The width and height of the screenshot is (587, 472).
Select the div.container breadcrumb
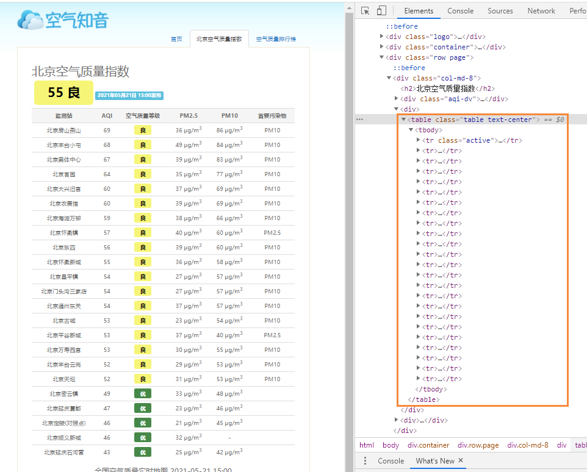tap(428, 445)
